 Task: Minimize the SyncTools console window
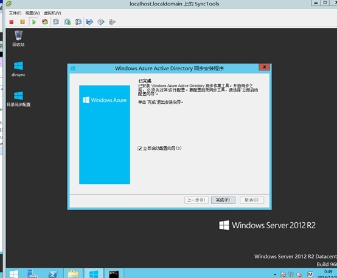click(316, 3)
